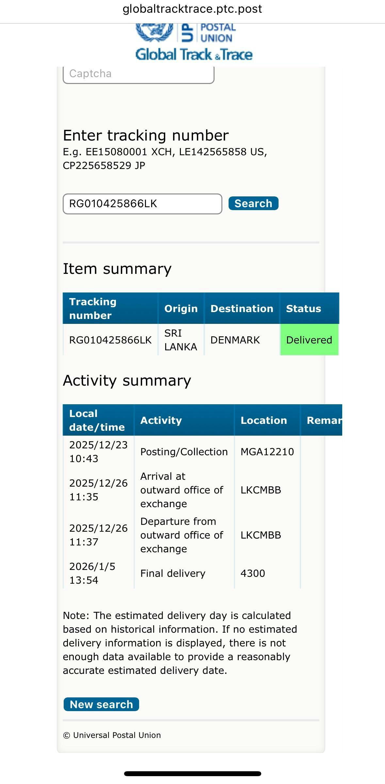Image resolution: width=385 pixels, height=784 pixels.
Task: Tap the RG010425866LK cell in Item summary
Action: (110, 340)
